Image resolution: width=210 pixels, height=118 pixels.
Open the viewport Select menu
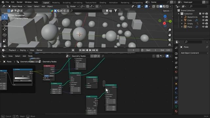[x=36, y=7]
